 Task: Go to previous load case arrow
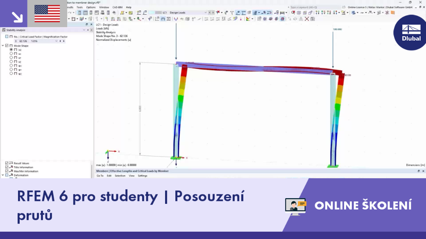point(209,13)
